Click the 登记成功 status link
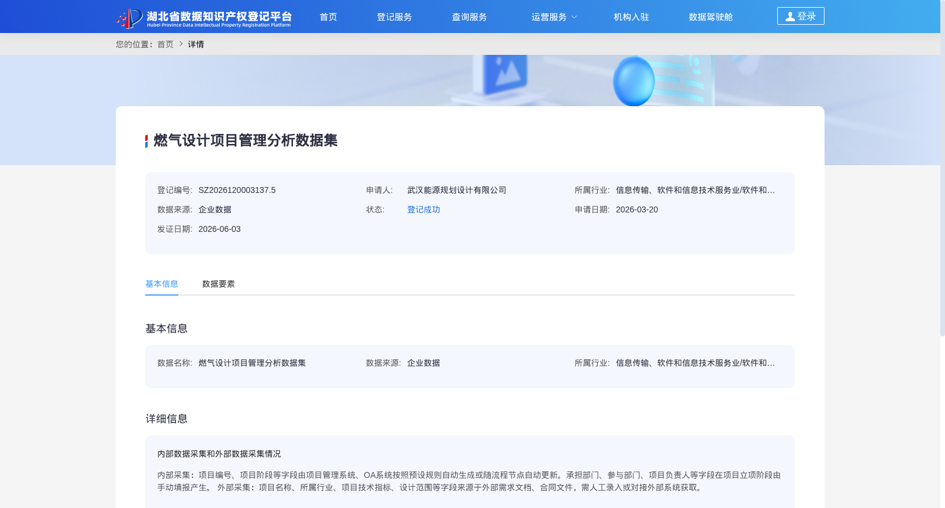 click(423, 209)
